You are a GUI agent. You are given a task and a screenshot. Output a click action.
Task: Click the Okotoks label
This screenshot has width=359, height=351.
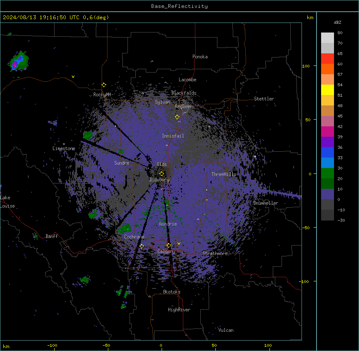point(172,292)
